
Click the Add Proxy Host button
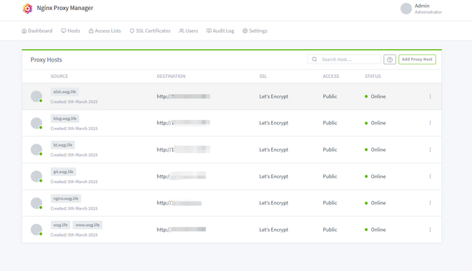coord(417,59)
